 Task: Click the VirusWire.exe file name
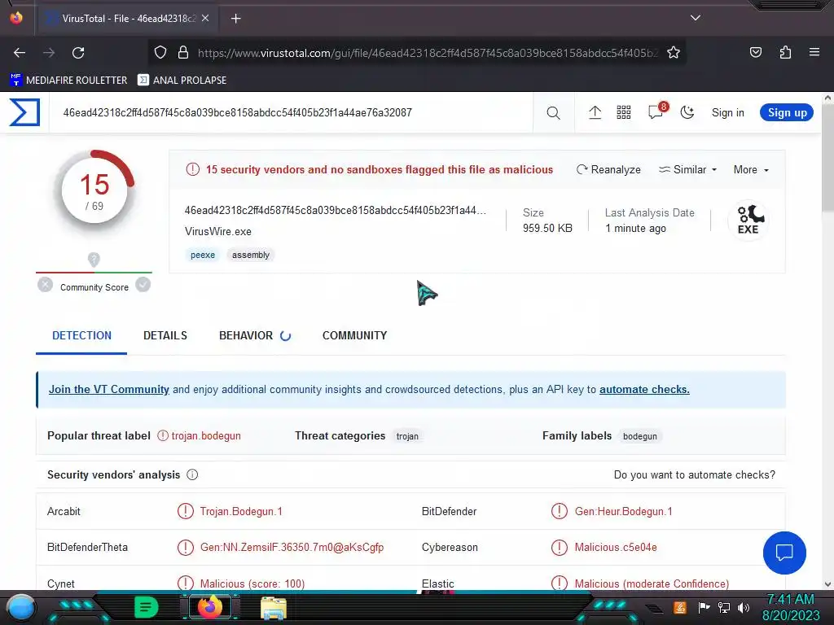tap(218, 232)
